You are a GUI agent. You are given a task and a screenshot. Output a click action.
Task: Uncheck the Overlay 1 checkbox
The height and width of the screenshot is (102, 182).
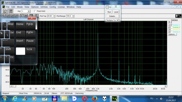coord(172,25)
